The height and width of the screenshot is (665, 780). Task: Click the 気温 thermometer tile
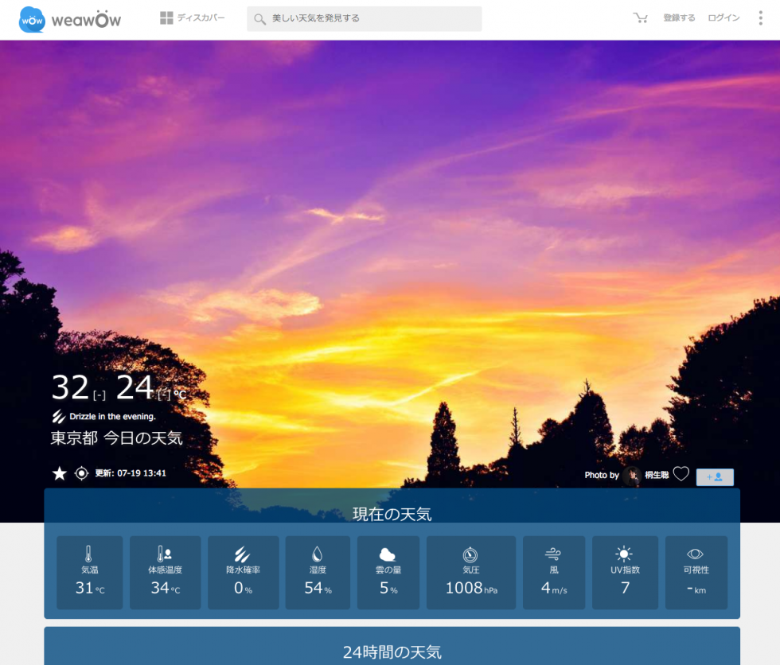89,572
